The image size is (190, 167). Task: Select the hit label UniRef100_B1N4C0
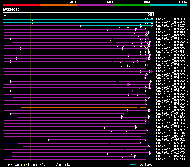pyautogui.click(x=170, y=117)
